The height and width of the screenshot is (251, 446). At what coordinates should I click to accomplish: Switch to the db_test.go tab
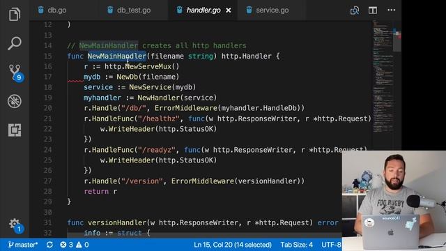130,10
